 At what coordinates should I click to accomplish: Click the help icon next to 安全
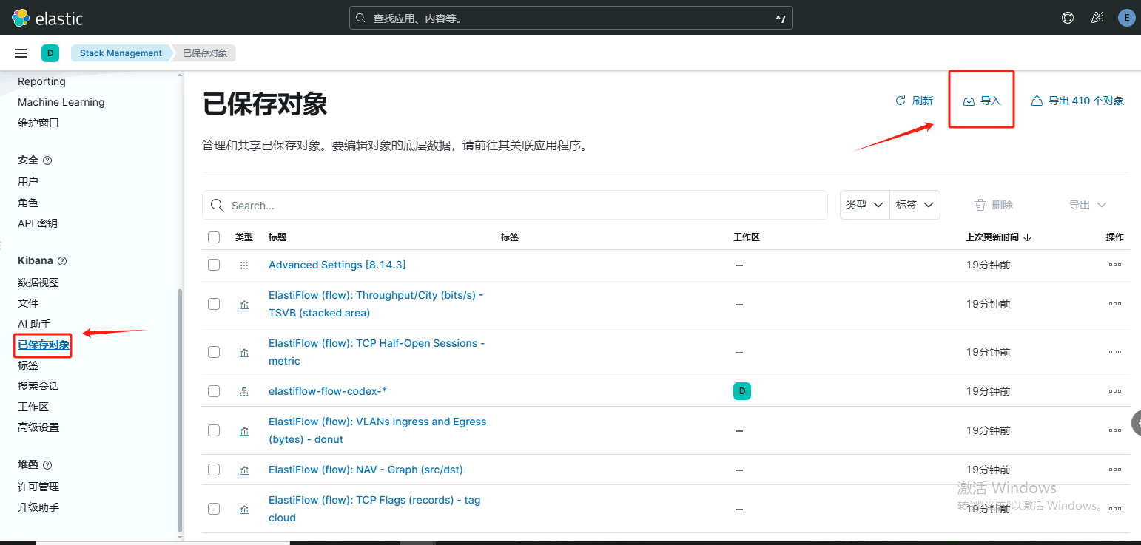pos(47,160)
